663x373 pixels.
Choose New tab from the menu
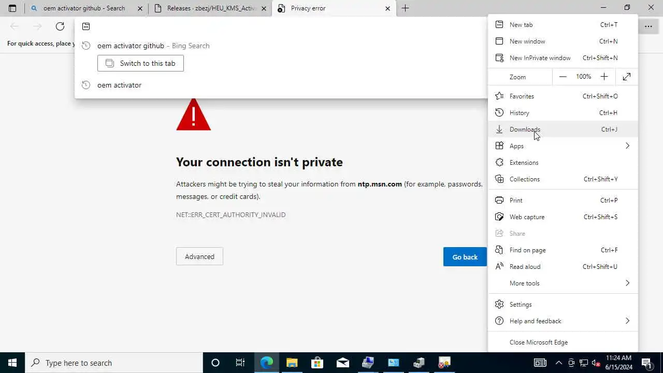pyautogui.click(x=563, y=25)
